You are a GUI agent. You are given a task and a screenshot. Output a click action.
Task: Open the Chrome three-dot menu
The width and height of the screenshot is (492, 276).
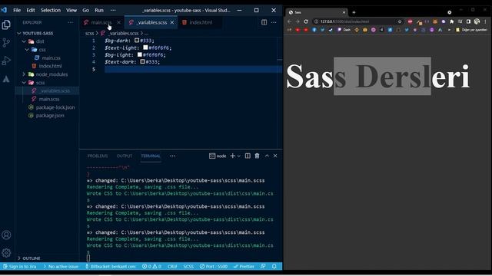(x=485, y=21)
